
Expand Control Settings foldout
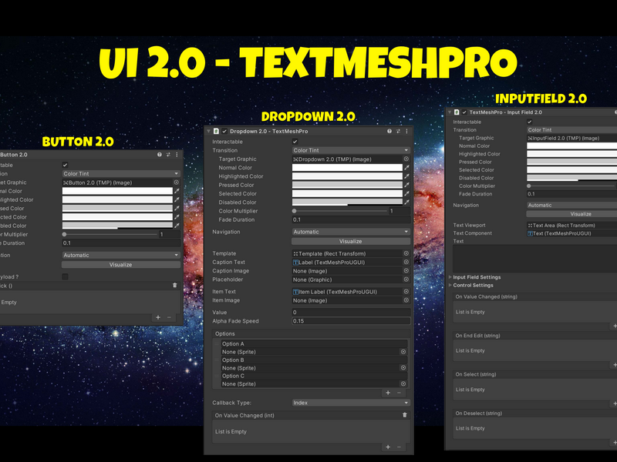click(450, 285)
